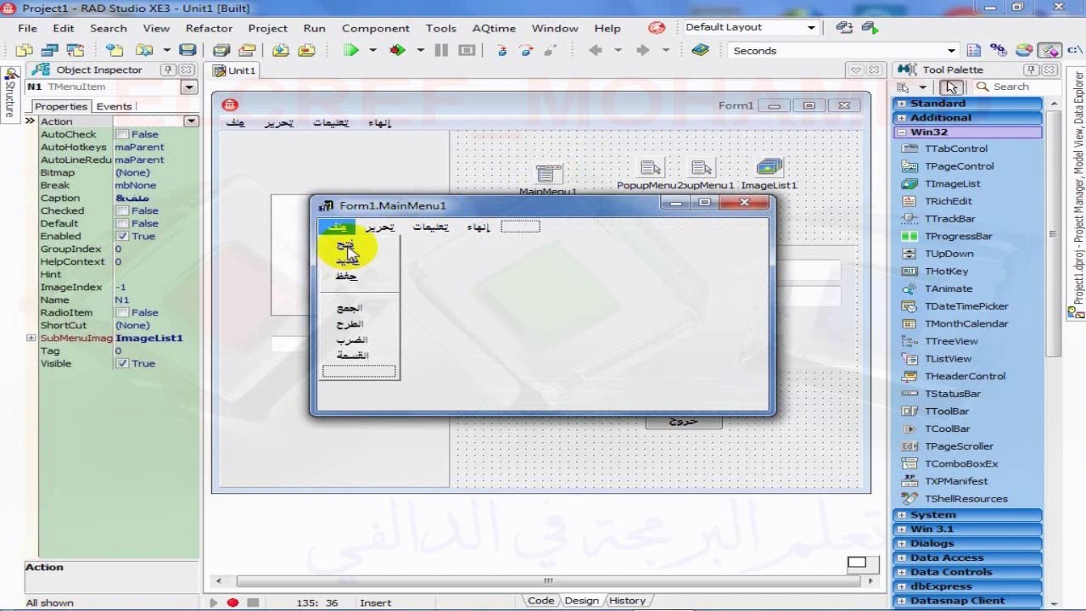This screenshot has width=1086, height=611.
Task: Toggle the RadioItem property checkbox
Action: [122, 312]
